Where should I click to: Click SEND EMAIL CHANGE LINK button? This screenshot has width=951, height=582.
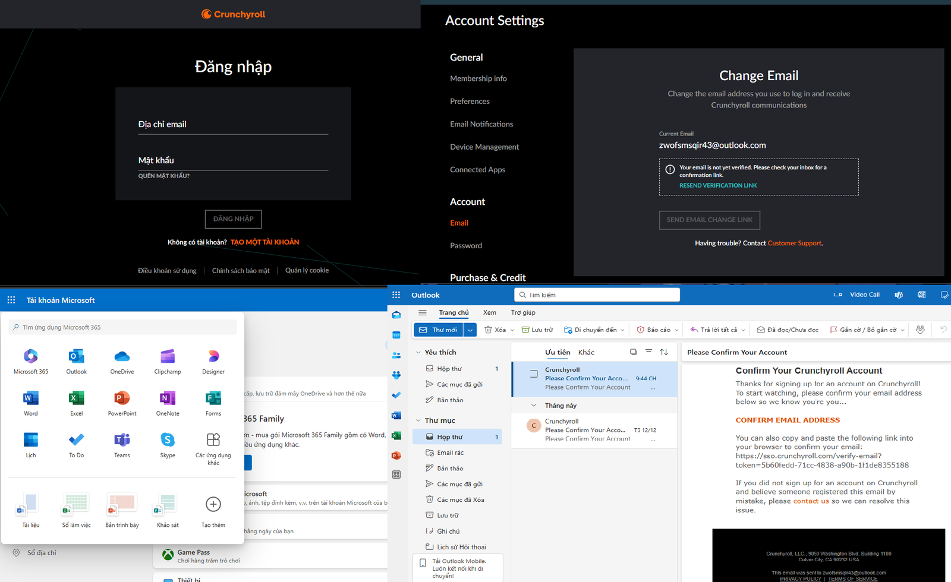pos(710,220)
